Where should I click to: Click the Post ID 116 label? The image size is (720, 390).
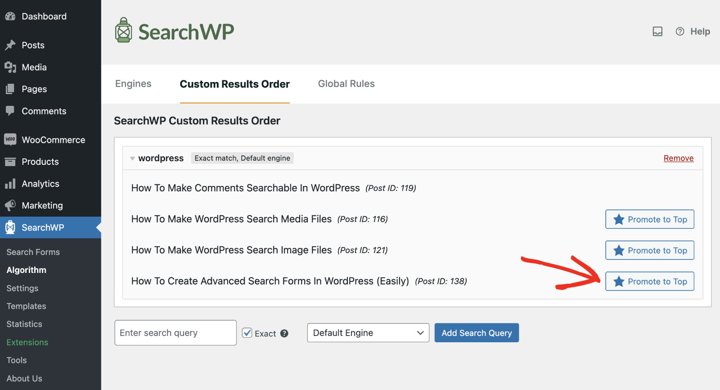(363, 219)
